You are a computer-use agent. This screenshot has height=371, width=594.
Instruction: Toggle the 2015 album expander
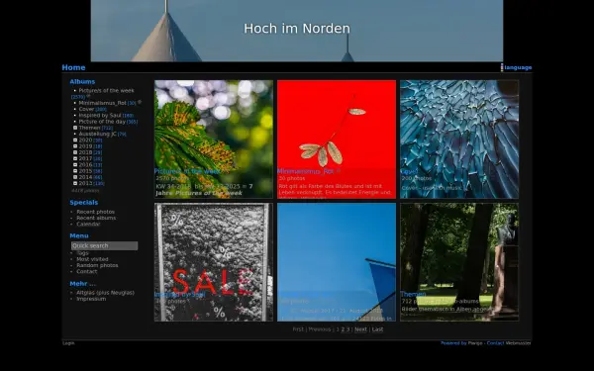(x=75, y=171)
